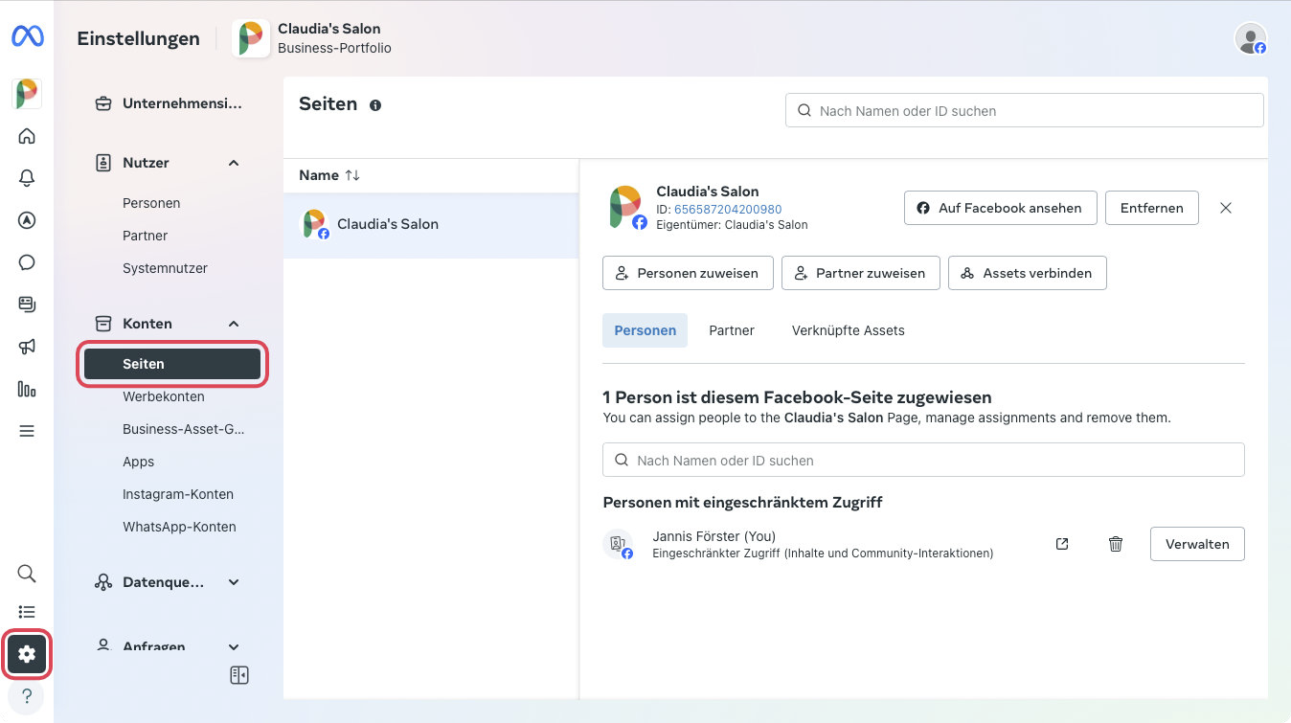Image resolution: width=1291 pixels, height=723 pixels.
Task: Select Seiten in sidebar
Action: pos(172,364)
